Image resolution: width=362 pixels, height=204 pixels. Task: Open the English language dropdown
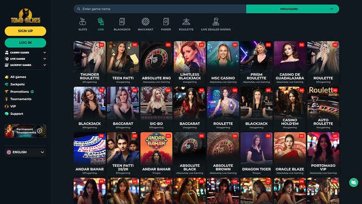pos(26,152)
